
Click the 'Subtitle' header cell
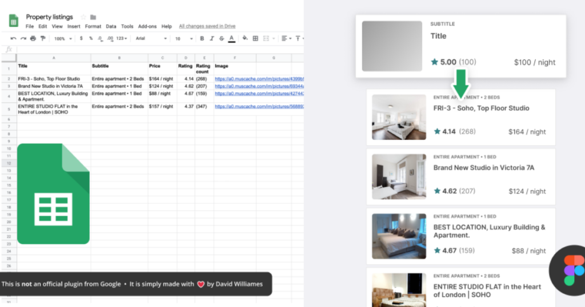[x=119, y=68]
